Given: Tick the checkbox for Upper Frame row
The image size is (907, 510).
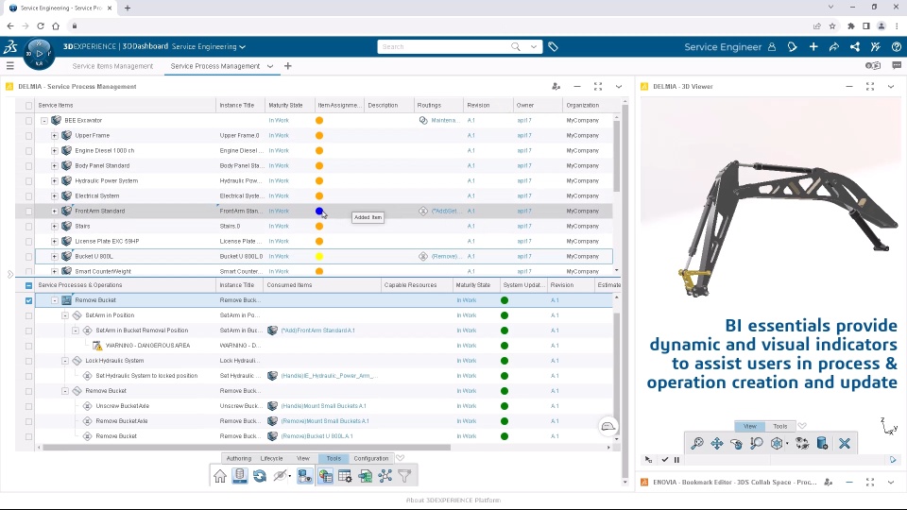Looking at the screenshot, I should click(x=29, y=136).
